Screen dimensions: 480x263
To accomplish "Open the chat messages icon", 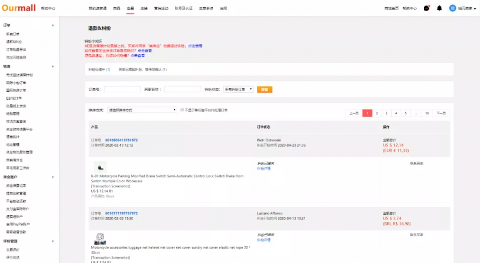I will [426, 8].
